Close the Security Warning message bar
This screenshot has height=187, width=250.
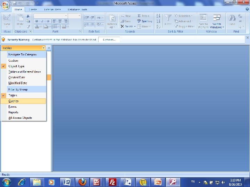(248, 38)
